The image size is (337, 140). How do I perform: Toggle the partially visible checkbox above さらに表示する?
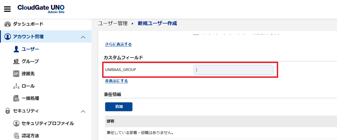pos(195,34)
